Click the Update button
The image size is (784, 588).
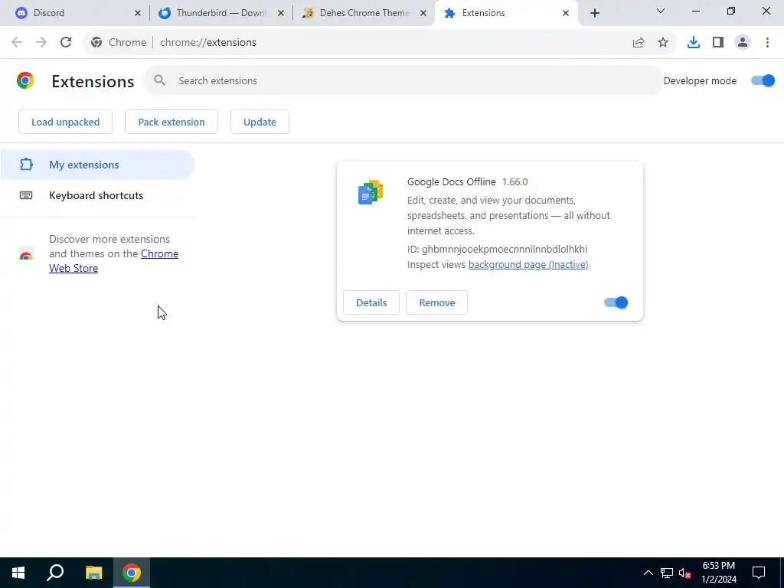coord(260,122)
